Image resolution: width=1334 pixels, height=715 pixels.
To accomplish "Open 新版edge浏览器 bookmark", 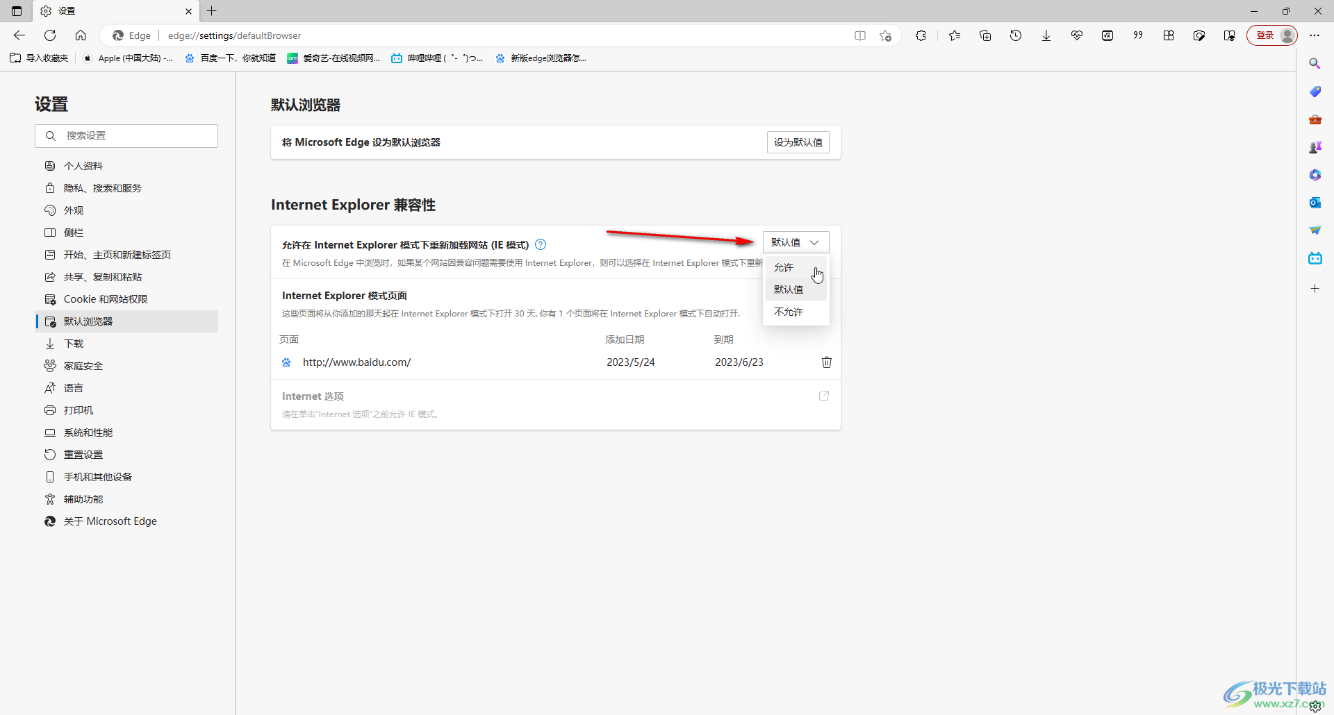I will click(541, 58).
